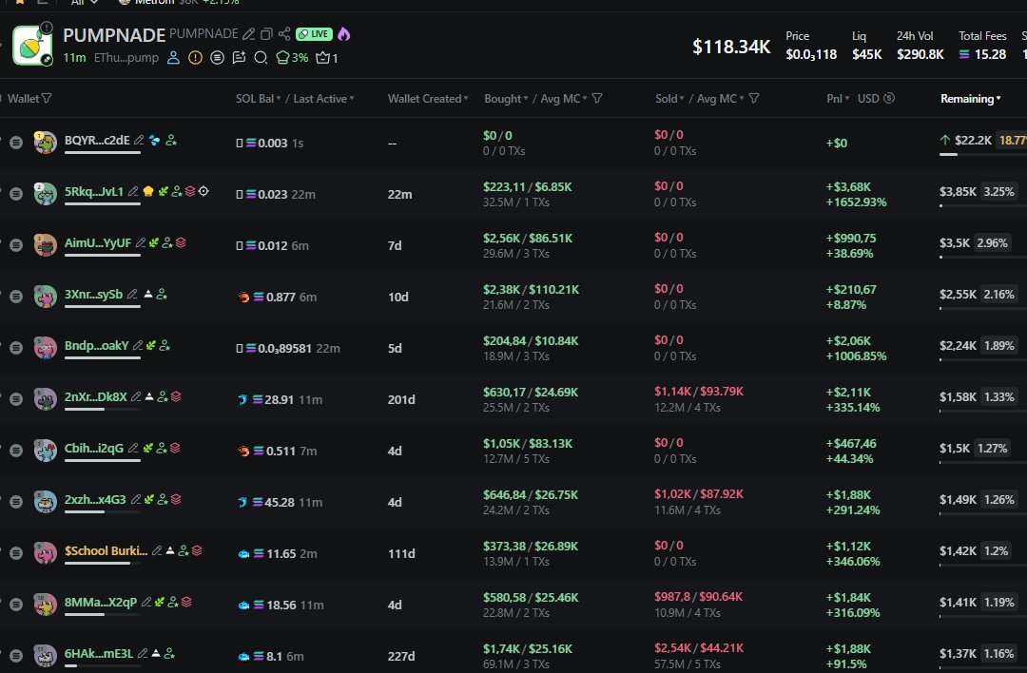
Task: Sort by Sold column
Action: (x=669, y=98)
